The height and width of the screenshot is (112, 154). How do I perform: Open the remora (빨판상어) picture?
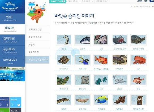click(x=82, y=80)
